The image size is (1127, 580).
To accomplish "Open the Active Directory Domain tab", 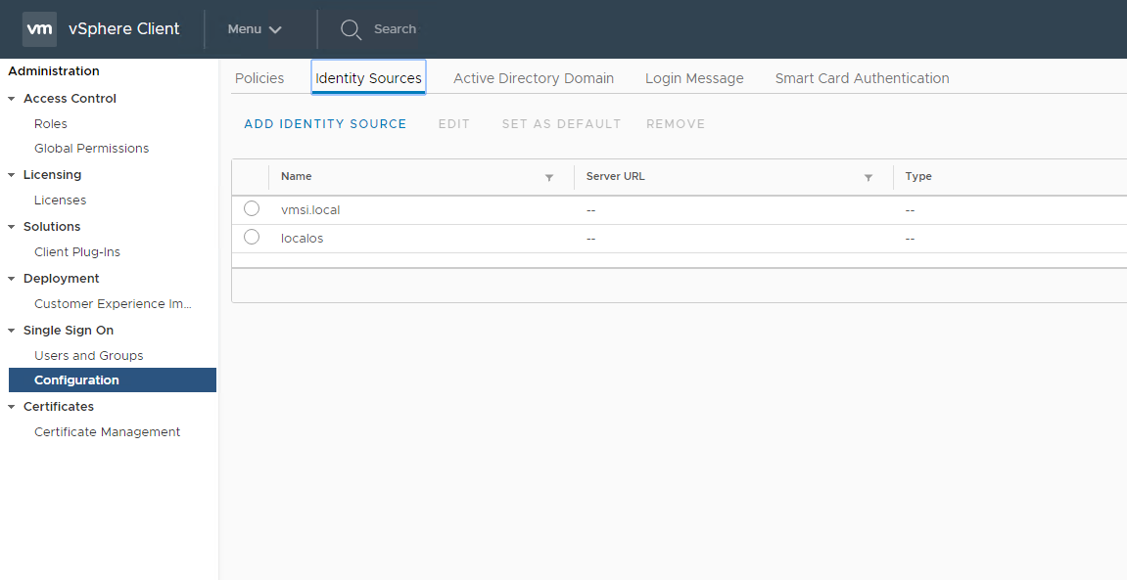I will [534, 78].
